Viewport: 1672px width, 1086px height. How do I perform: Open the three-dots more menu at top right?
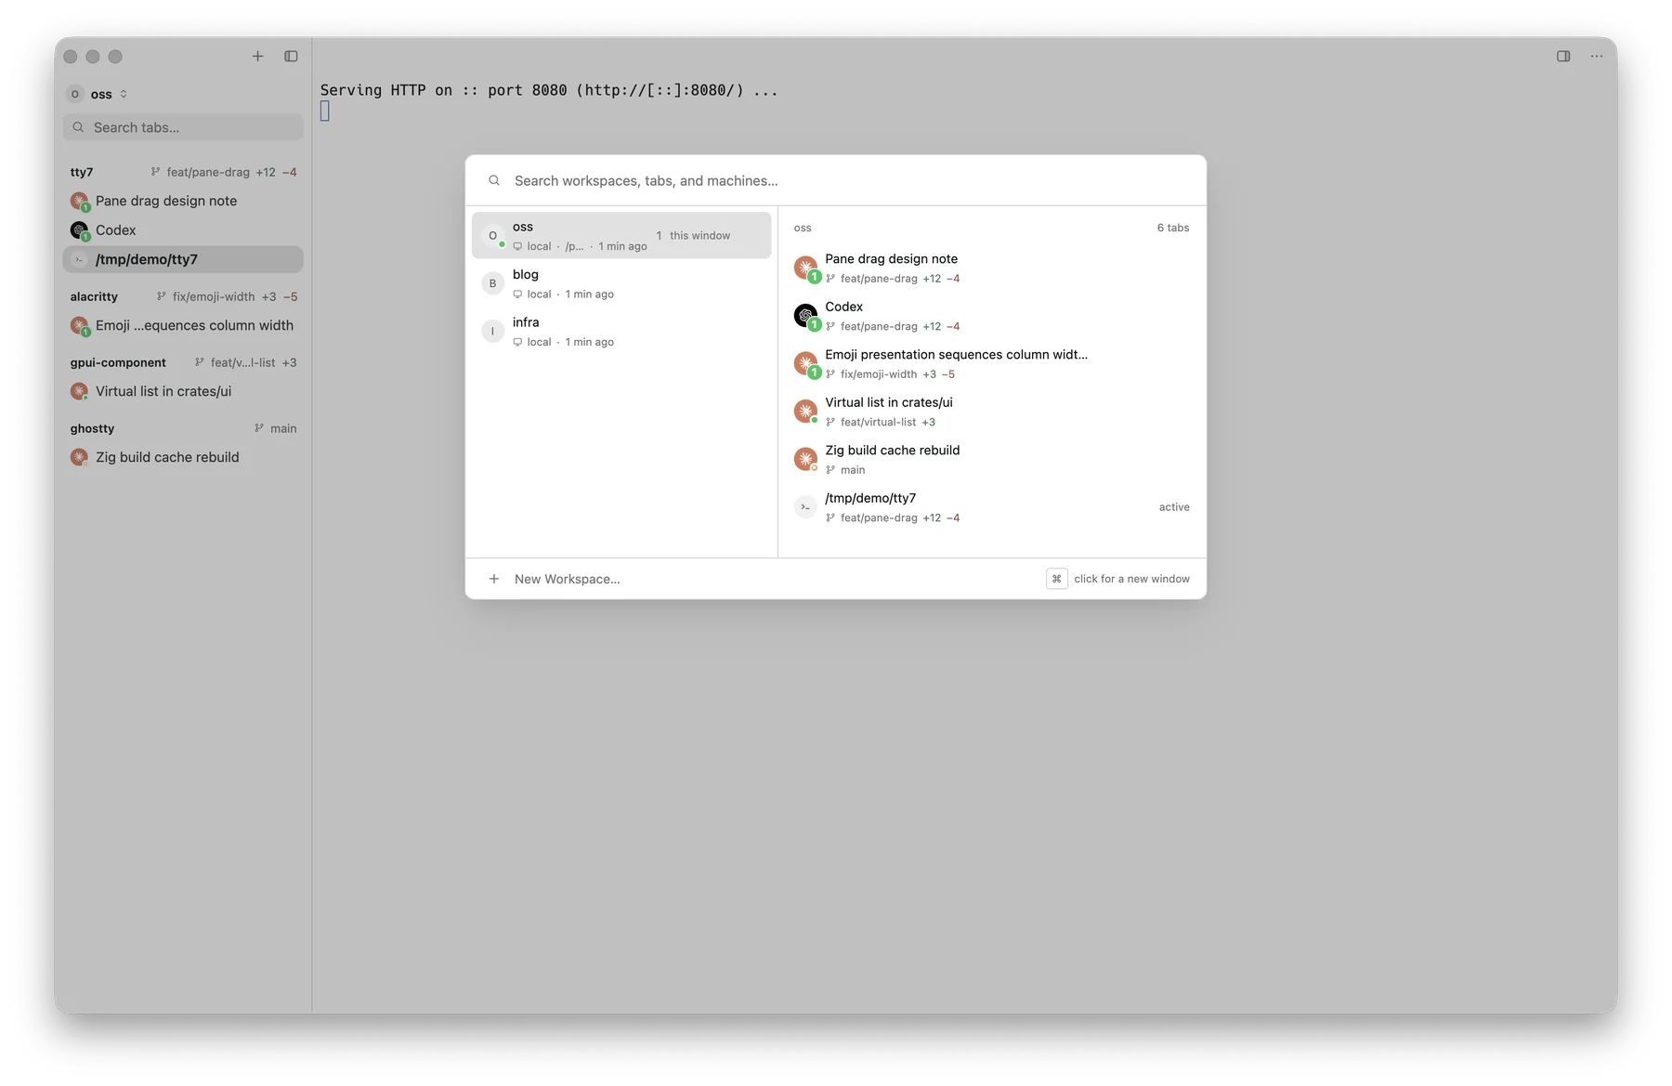click(1597, 57)
